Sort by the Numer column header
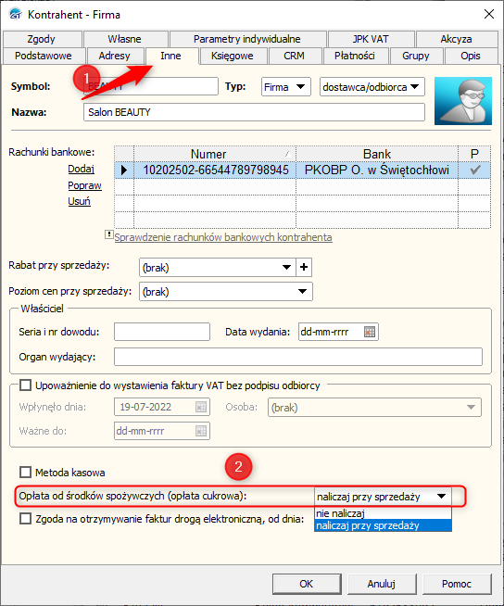Screen dimensions: 504x606 click(215, 154)
